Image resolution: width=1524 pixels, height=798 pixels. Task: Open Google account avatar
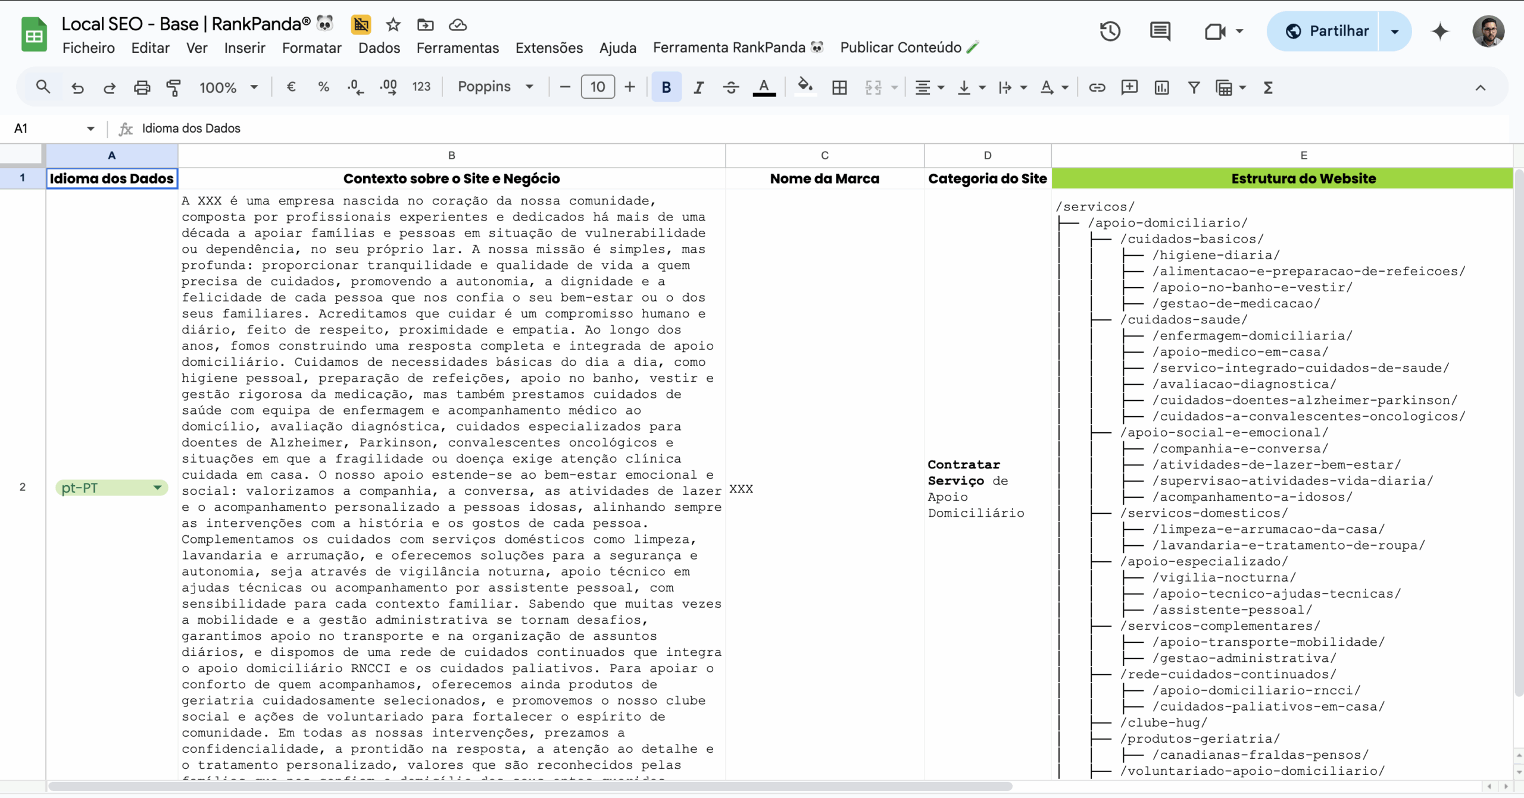[x=1488, y=31]
